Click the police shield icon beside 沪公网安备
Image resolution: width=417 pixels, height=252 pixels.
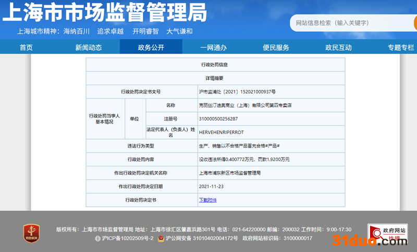(x=162, y=238)
